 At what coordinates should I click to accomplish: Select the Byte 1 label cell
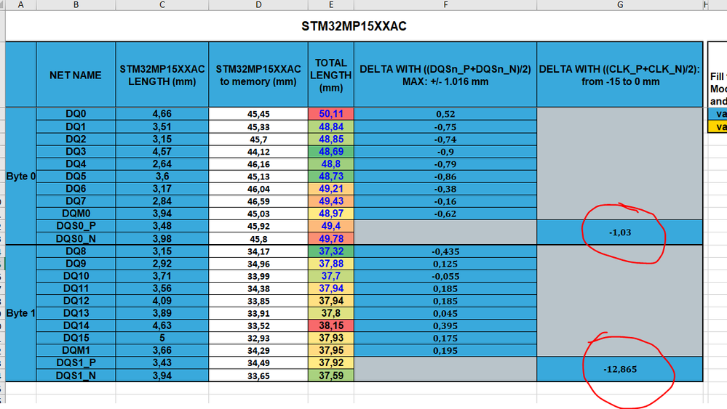[x=21, y=313]
